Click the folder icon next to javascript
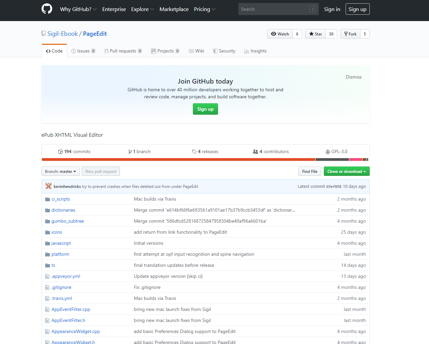This screenshot has height=344, width=429. [47, 243]
